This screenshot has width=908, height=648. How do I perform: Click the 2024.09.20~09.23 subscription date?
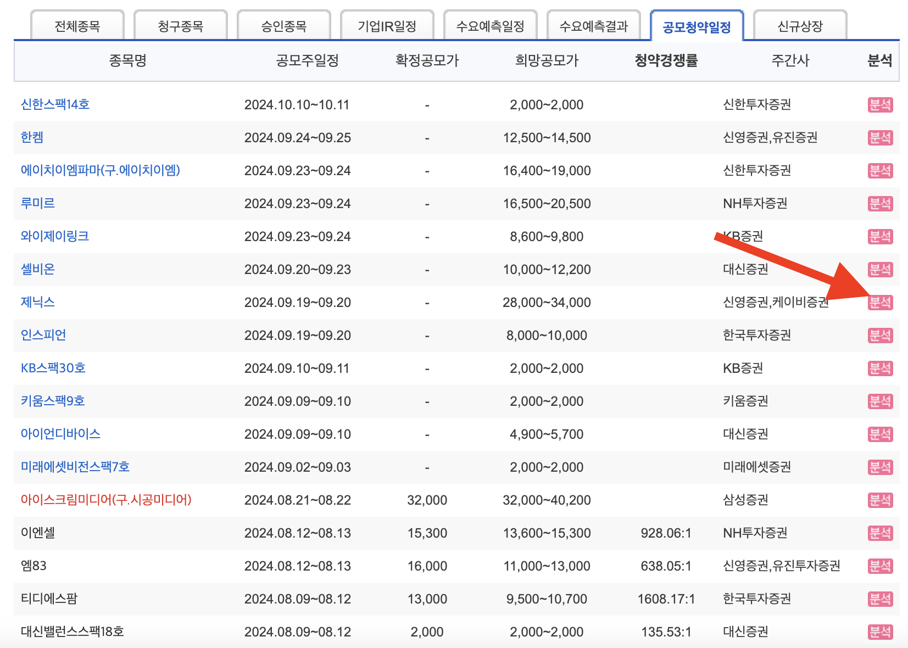click(x=297, y=270)
